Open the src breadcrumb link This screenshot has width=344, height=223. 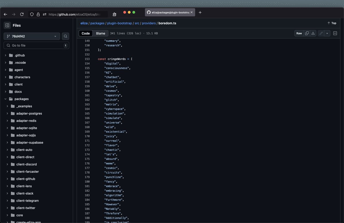coord(137,23)
